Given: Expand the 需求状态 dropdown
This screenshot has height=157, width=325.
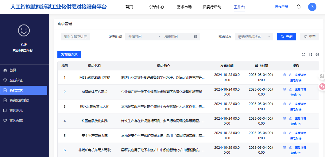Looking at the screenshot, I should point(254,36).
